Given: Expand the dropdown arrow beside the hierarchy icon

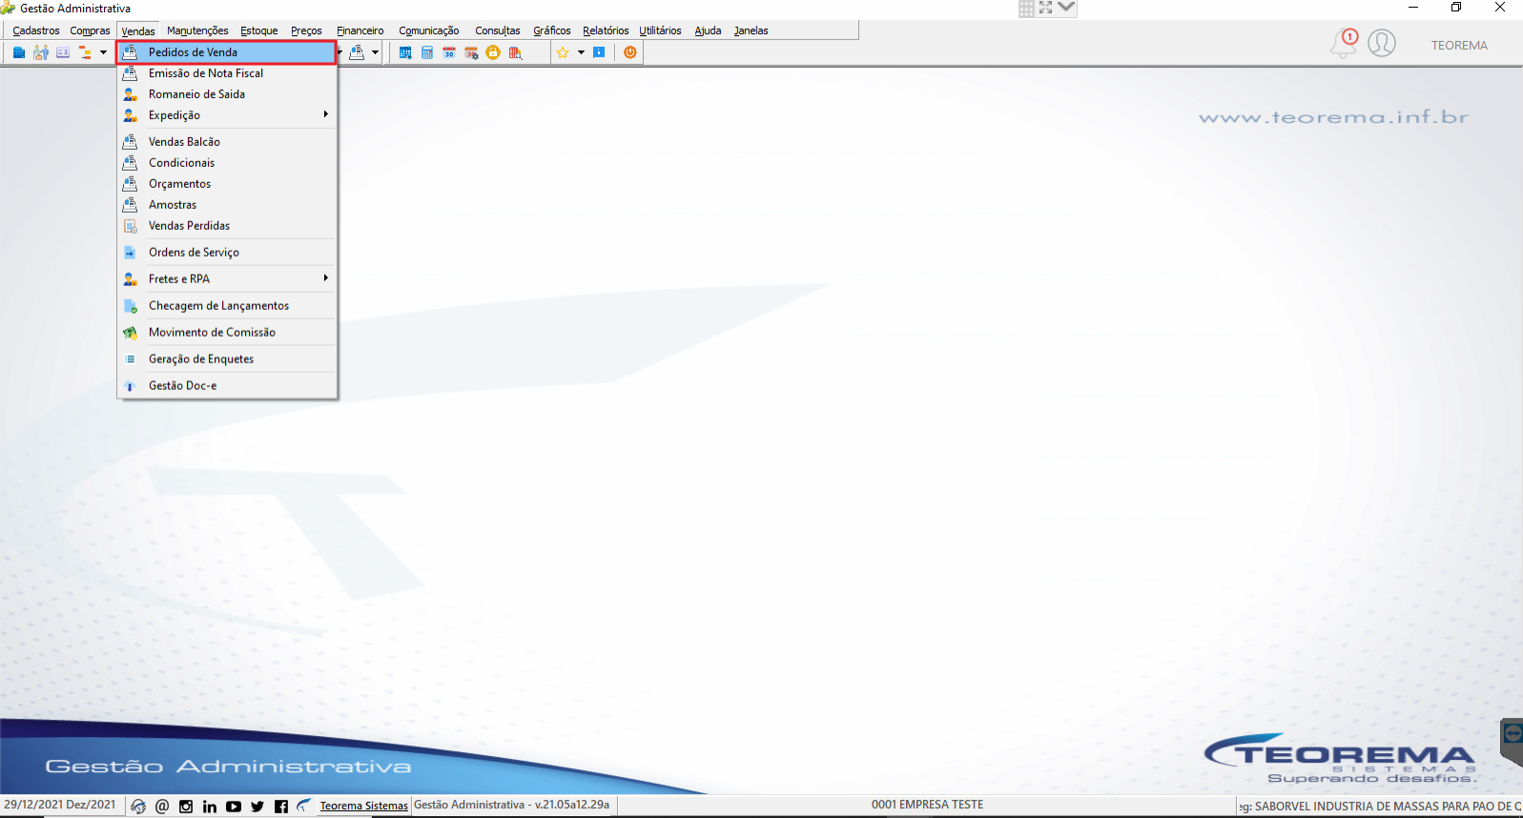Looking at the screenshot, I should [103, 52].
